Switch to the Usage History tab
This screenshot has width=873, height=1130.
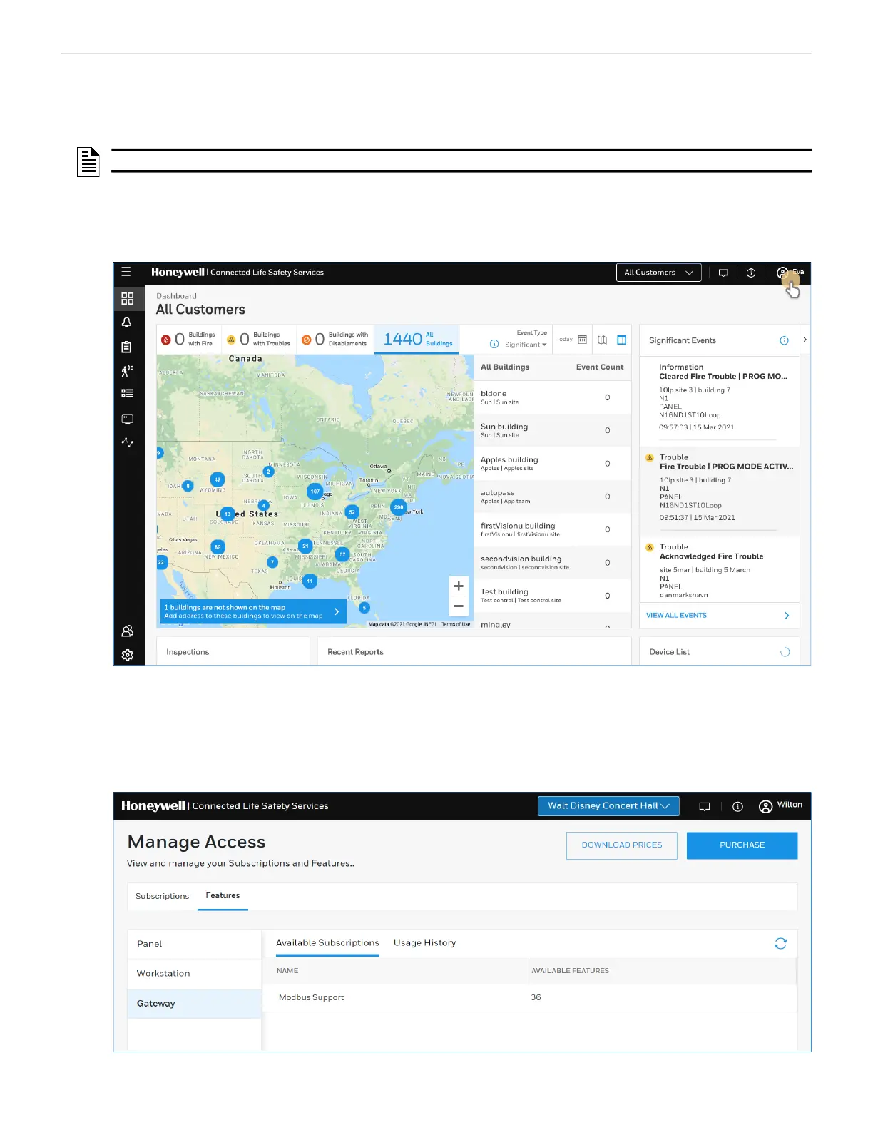[424, 942]
